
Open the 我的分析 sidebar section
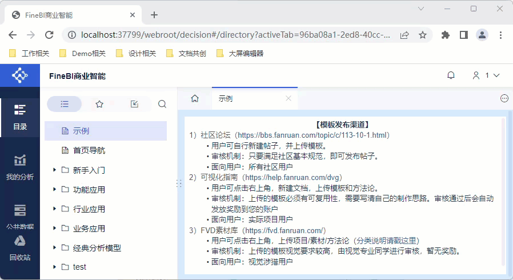point(19,167)
